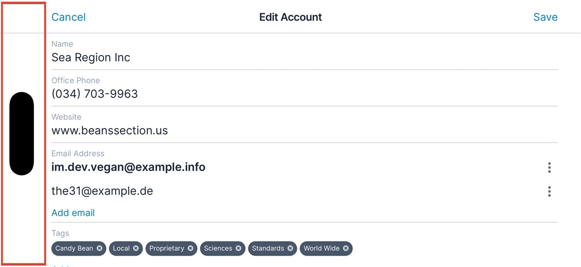Edit the secondary email the31@example.de

click(x=102, y=191)
